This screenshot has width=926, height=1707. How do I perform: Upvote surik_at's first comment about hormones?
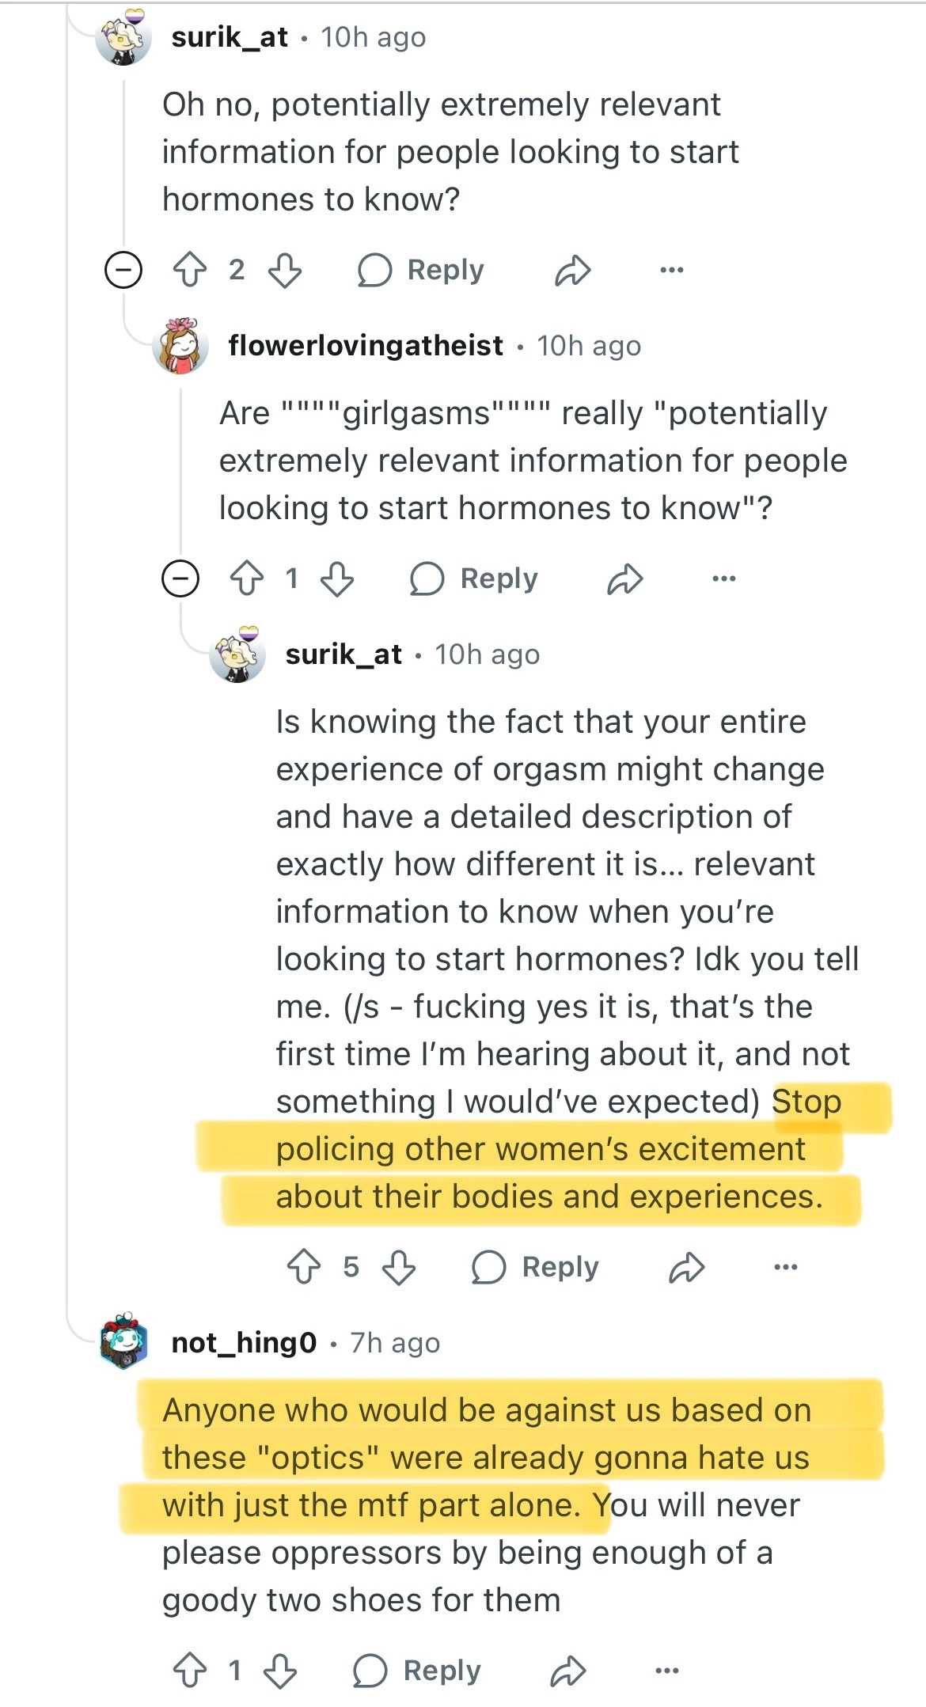click(190, 270)
